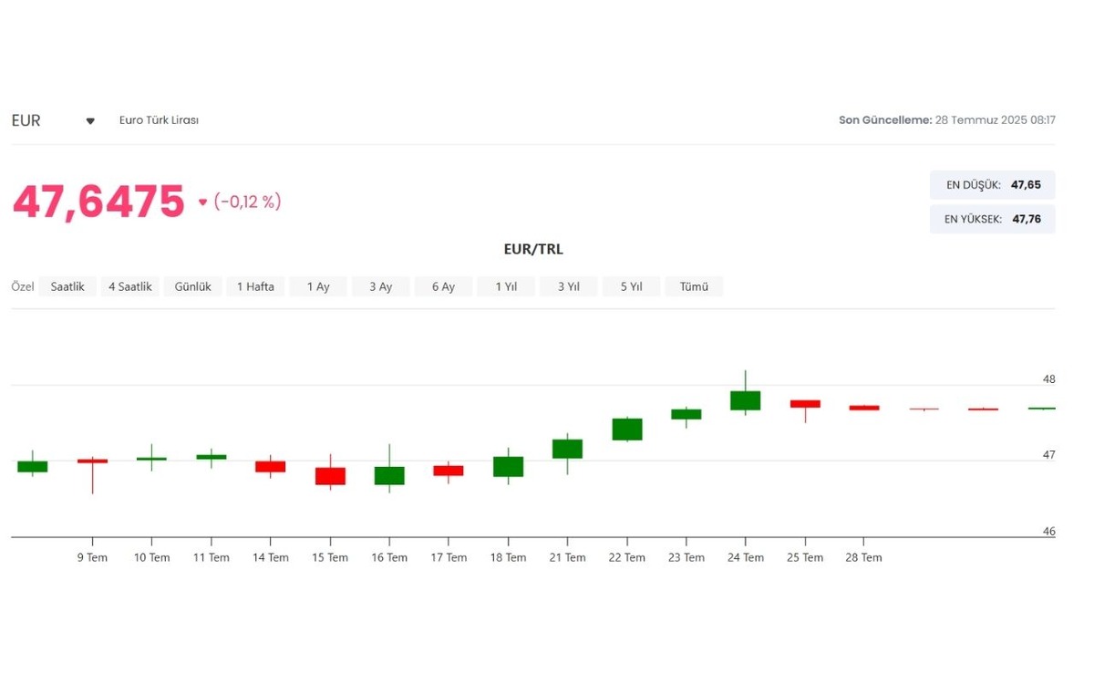Click the EUR/TRL chart title
Viewport: 1094px width, 684px height.
coord(533,249)
